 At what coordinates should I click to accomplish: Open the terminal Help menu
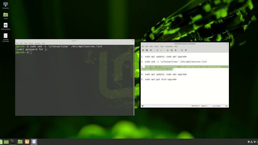43,43
